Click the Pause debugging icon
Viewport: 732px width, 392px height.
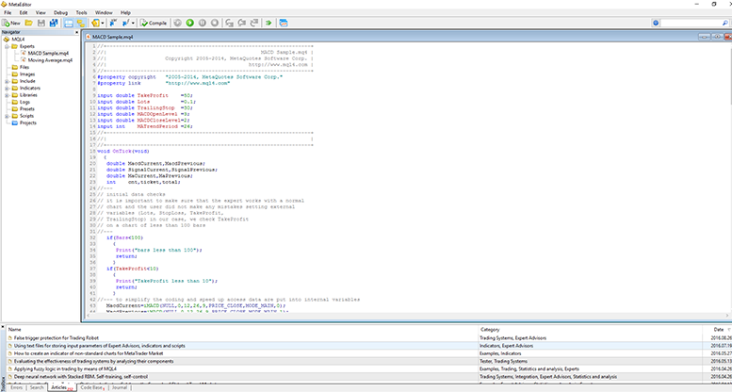pyautogui.click(x=203, y=22)
